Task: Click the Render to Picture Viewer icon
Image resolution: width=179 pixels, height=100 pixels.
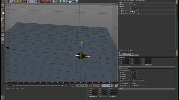Action: tap(46, 1)
